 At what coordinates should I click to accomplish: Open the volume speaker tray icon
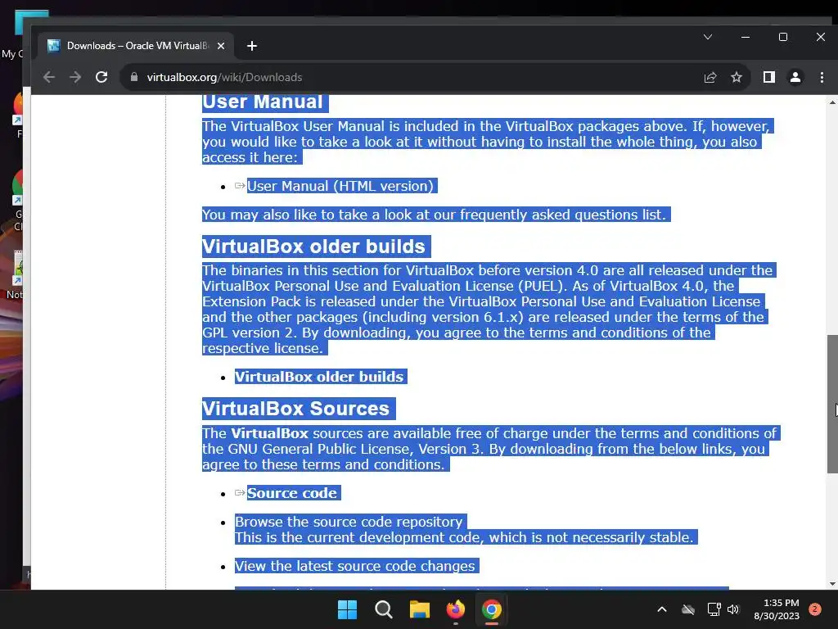(733, 609)
